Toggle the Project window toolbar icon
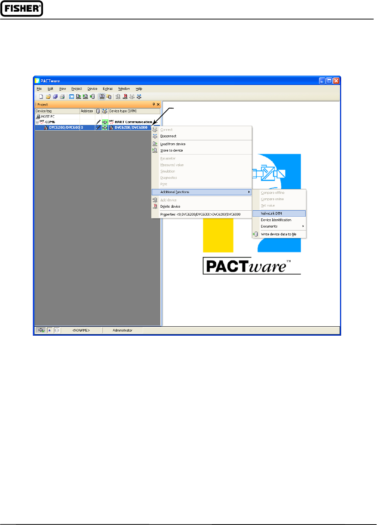 [x=71, y=97]
